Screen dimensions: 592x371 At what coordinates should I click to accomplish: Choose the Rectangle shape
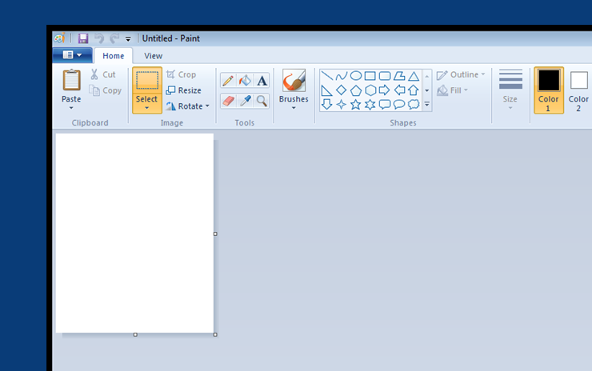pyautogui.click(x=370, y=76)
